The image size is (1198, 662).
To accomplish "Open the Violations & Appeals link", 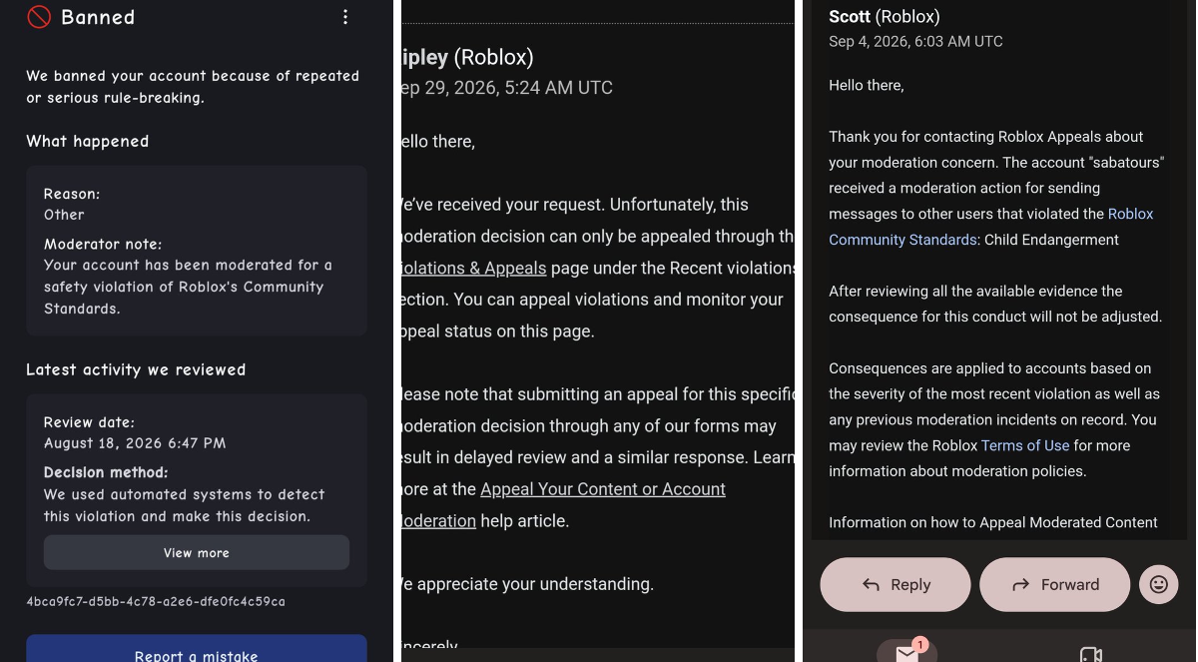I will coord(472,268).
